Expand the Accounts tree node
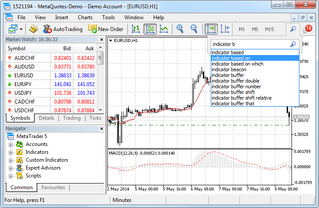This screenshot has height=208, width=319. coord(10,145)
